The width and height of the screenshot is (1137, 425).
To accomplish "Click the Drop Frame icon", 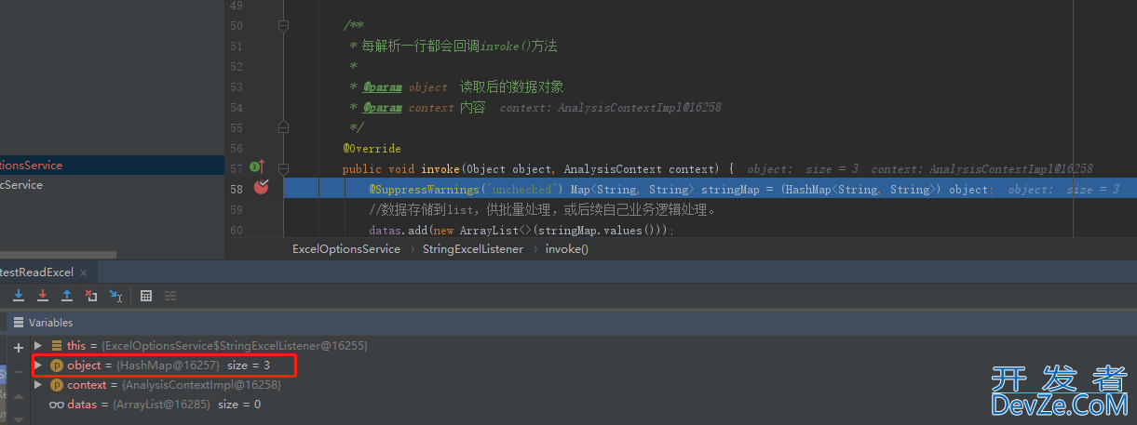I will (91, 296).
